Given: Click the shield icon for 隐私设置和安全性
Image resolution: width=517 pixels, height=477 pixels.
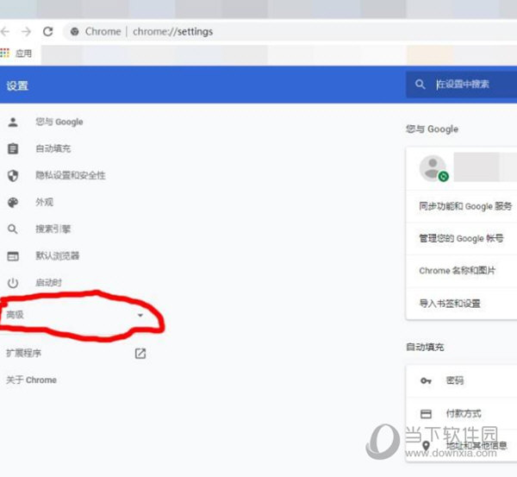Looking at the screenshot, I should [13, 175].
